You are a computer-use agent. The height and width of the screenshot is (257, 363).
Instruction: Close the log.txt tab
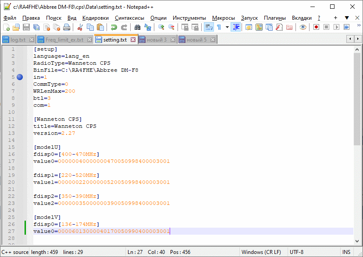[x=32, y=40]
